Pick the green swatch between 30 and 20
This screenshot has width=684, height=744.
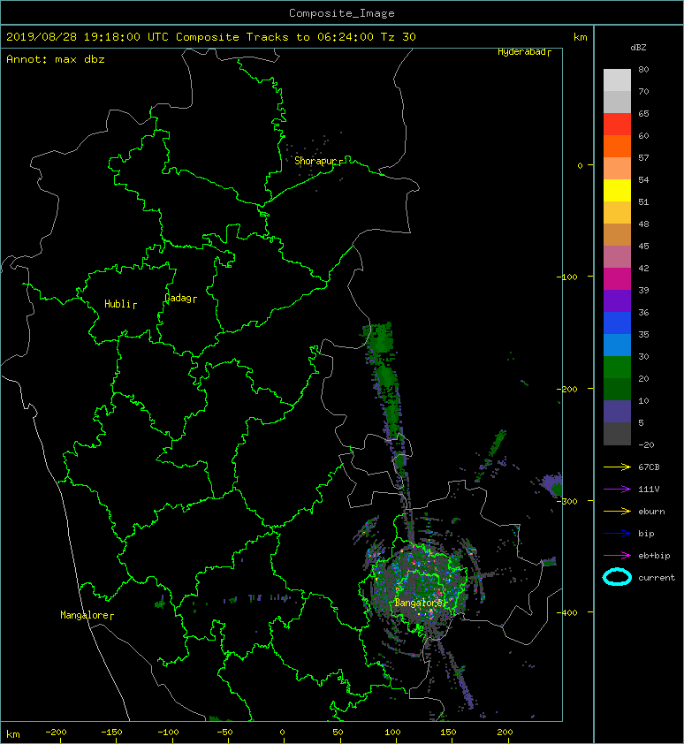pyautogui.click(x=617, y=368)
